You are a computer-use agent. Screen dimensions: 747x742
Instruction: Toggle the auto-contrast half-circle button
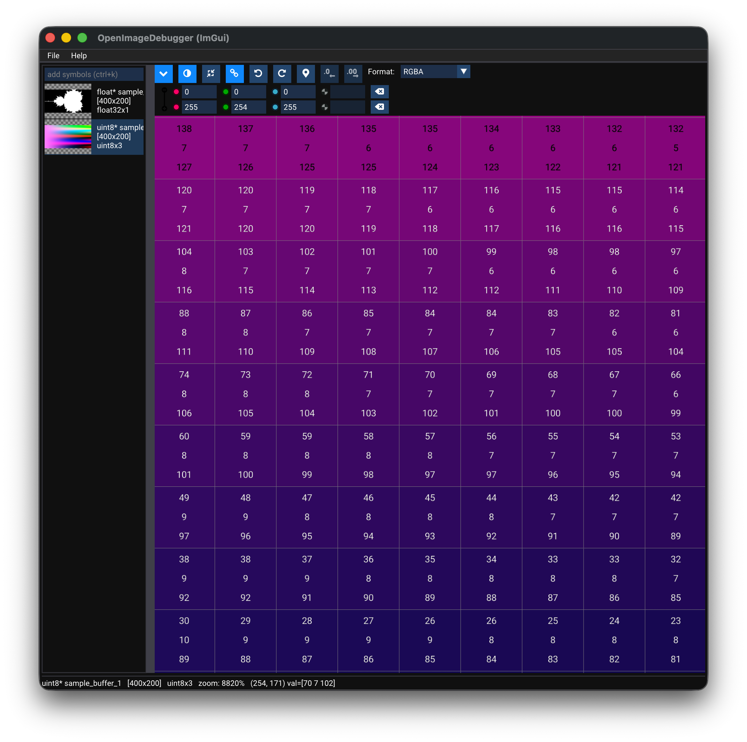pos(187,74)
